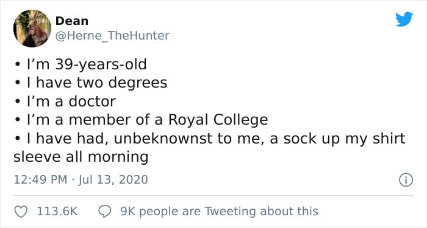Click the reply speech bubble icon

point(105,212)
